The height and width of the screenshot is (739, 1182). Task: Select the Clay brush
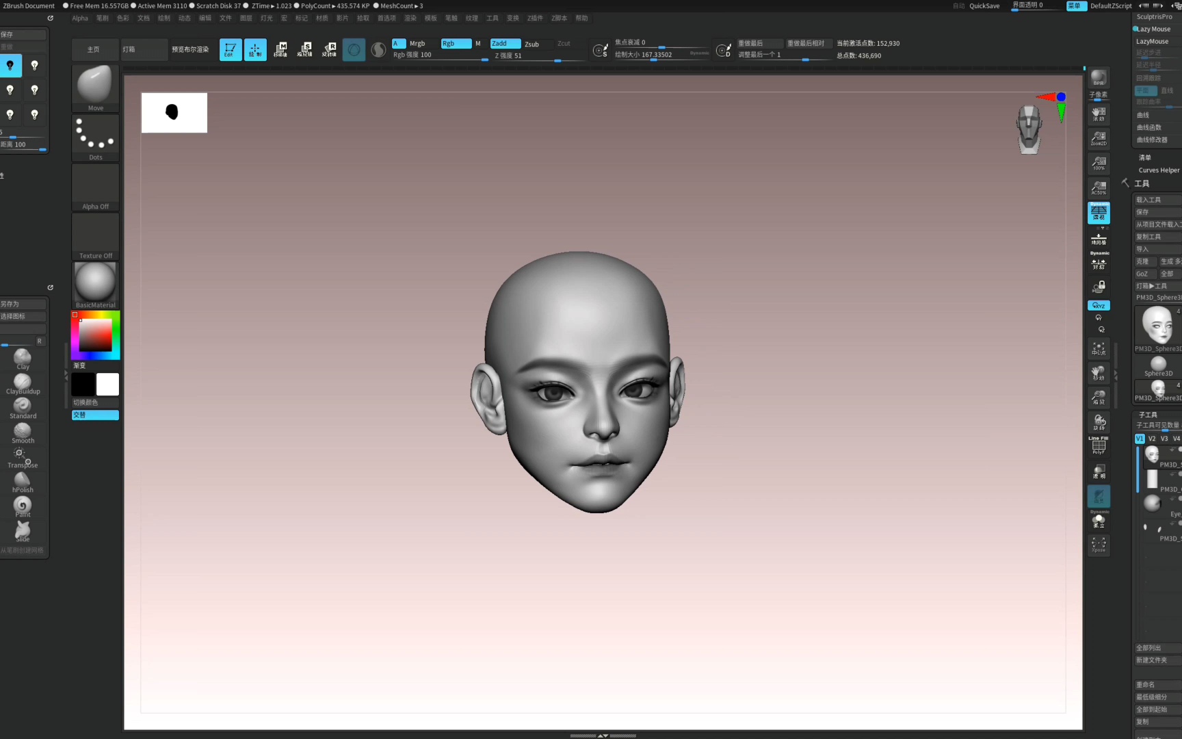click(23, 358)
